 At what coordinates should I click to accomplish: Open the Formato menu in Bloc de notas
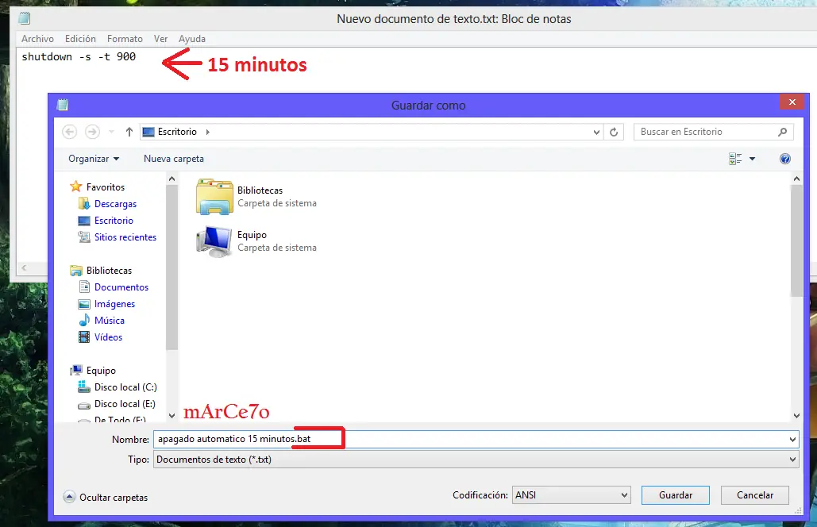pyautogui.click(x=125, y=38)
